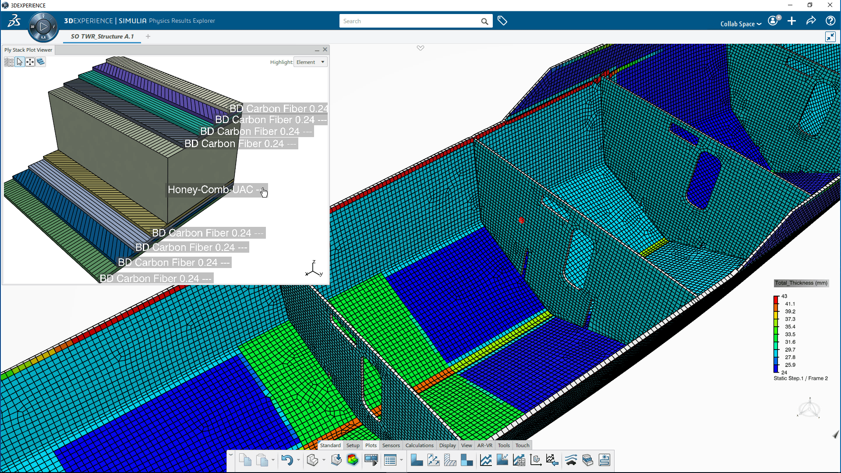Open the Highlight Element dropdown
The width and height of the screenshot is (841, 473).
[311, 62]
